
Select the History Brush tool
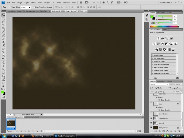click(3, 45)
